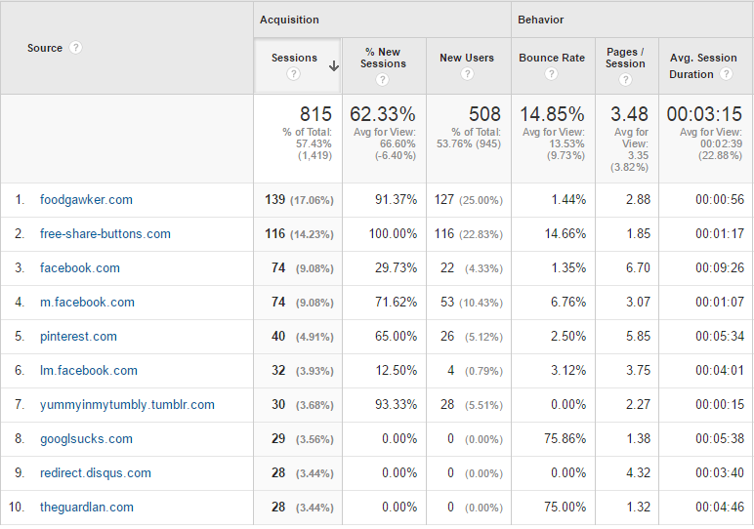This screenshot has height=529, width=754.
Task: Select total % new sessions 62.33%
Action: (383, 114)
